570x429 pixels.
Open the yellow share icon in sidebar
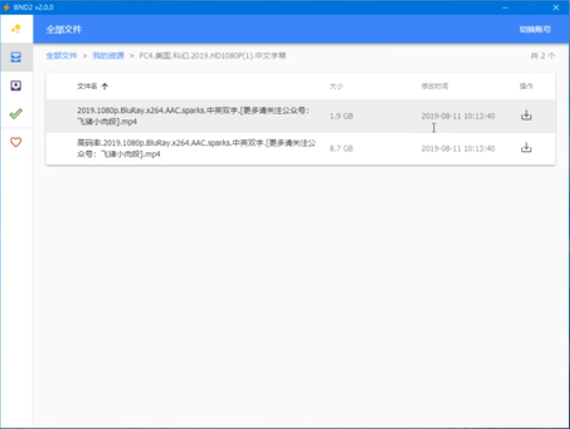pos(16,28)
